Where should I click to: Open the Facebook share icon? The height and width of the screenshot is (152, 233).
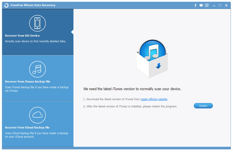[195, 6]
